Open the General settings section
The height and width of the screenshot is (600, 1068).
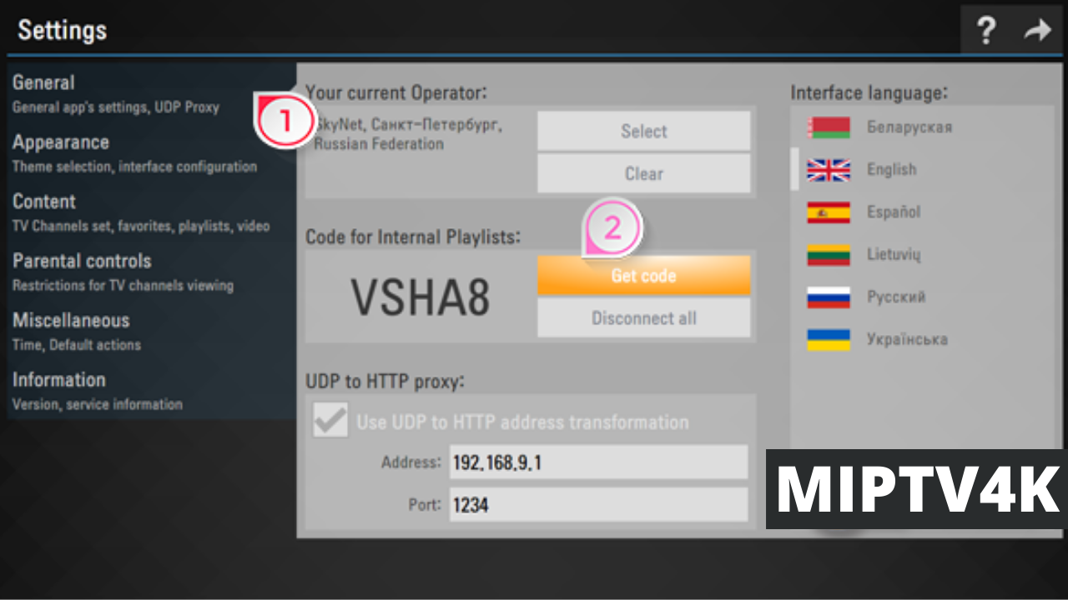coord(150,93)
